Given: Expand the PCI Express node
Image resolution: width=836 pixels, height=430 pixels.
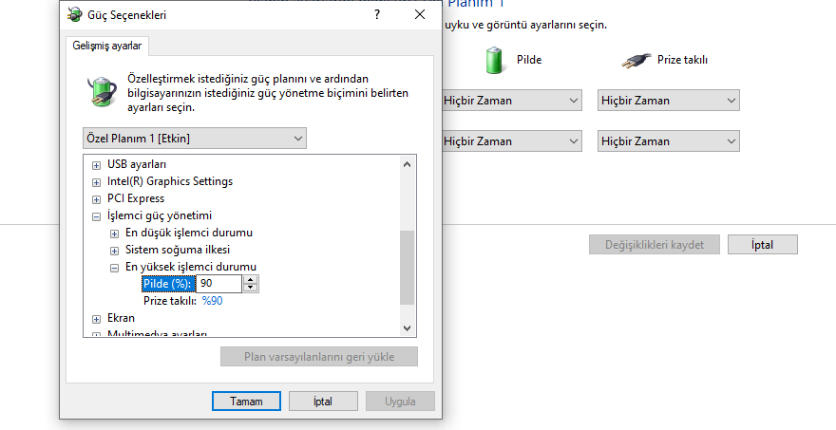Looking at the screenshot, I should click(x=96, y=199).
